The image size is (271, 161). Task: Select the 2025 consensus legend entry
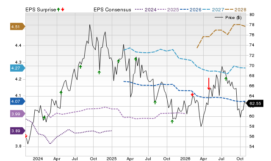(168, 10)
